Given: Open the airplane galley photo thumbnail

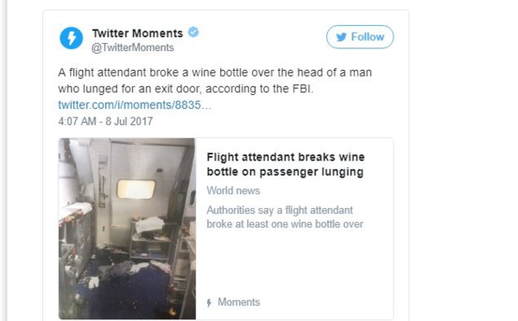Looking at the screenshot, I should 127,229.
